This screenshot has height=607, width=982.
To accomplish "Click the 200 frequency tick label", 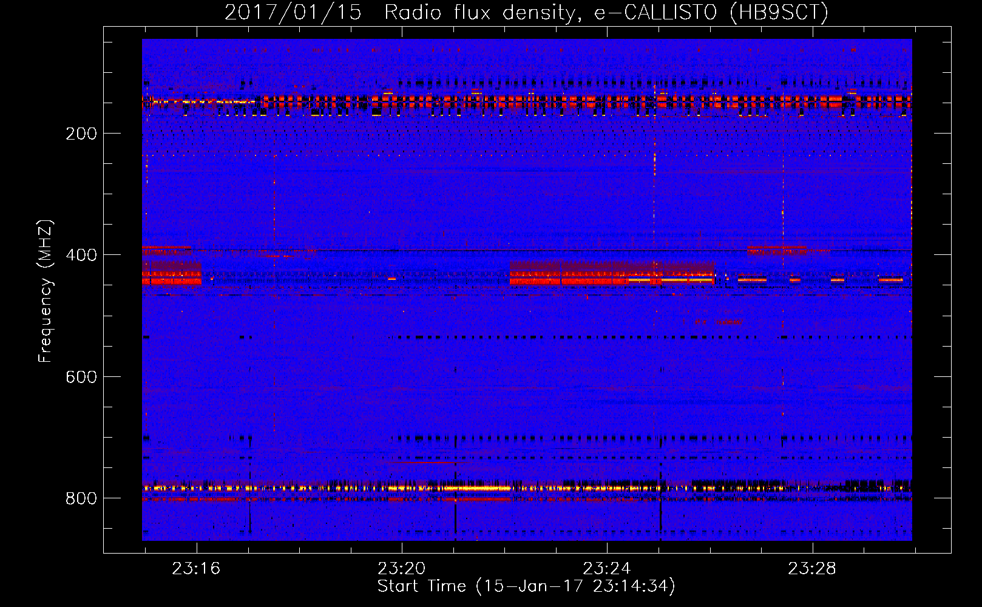I will (x=81, y=134).
